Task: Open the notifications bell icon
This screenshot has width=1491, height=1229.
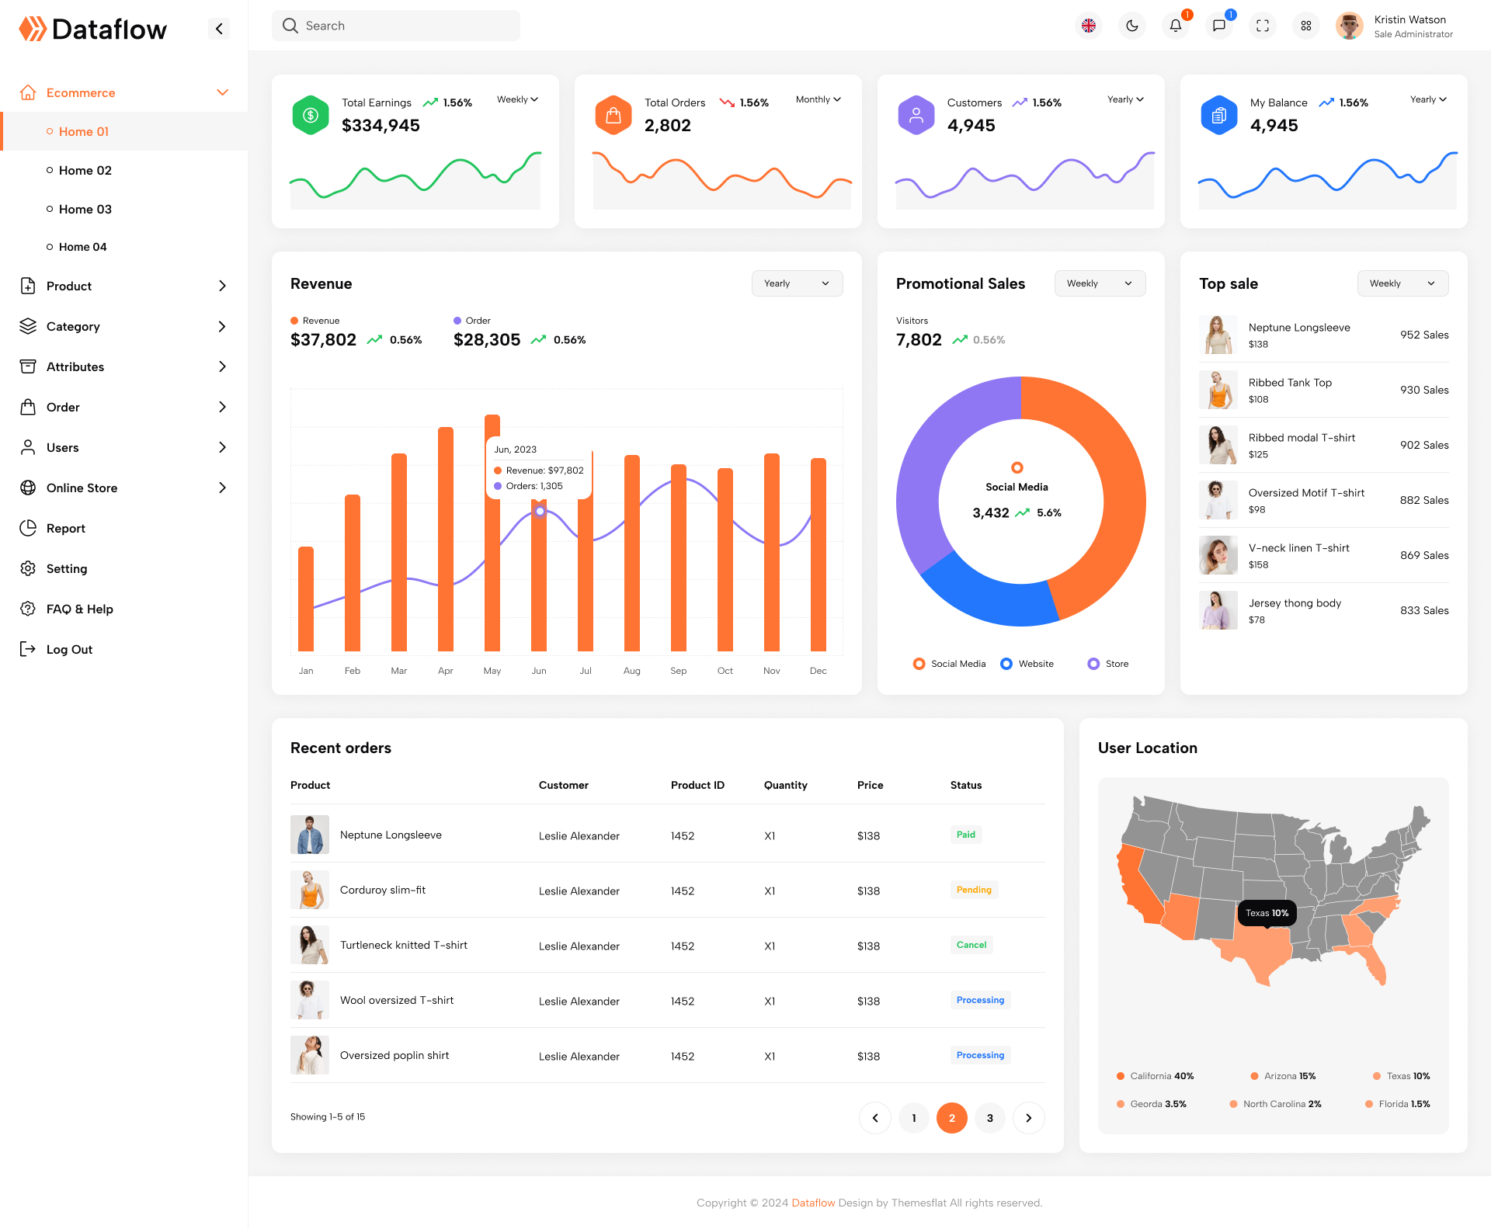Action: (x=1175, y=26)
